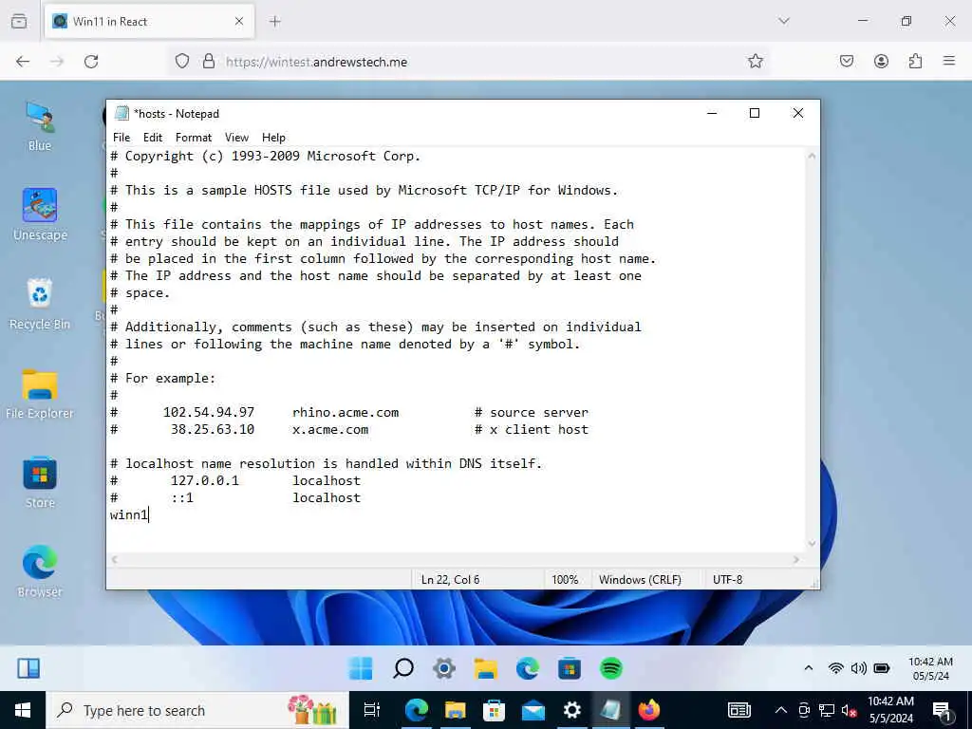This screenshot has height=729, width=972.
Task: Open the host notification center icon
Action: click(x=942, y=710)
